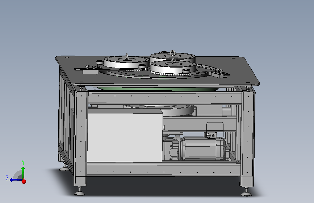Image resolution: width=314 pixels, height=203 pixels.
Task: Select the front right disc with gear teeth
Action: [x=173, y=68]
